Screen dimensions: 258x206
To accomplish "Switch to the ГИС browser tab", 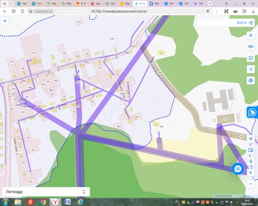I will coord(199,4).
